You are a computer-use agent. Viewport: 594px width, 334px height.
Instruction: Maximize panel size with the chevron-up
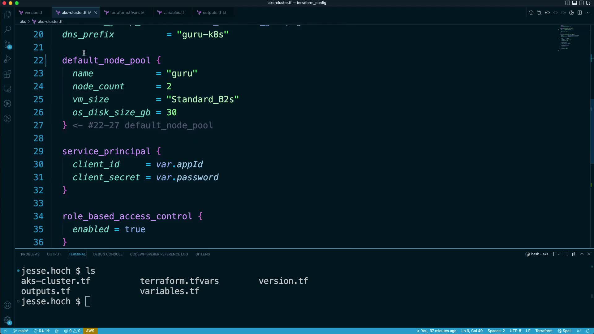pos(582,254)
